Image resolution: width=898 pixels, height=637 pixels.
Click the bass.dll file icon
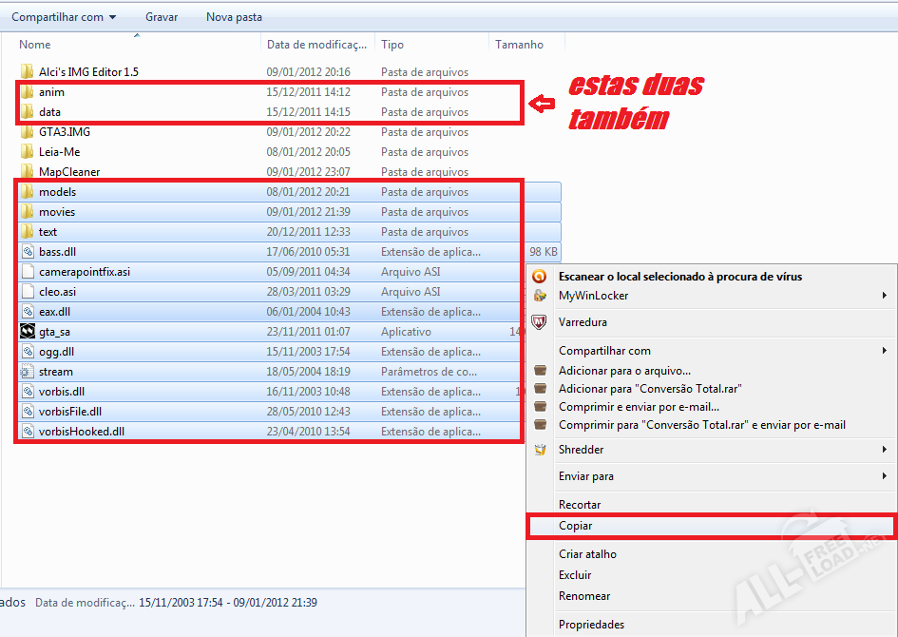point(28,252)
